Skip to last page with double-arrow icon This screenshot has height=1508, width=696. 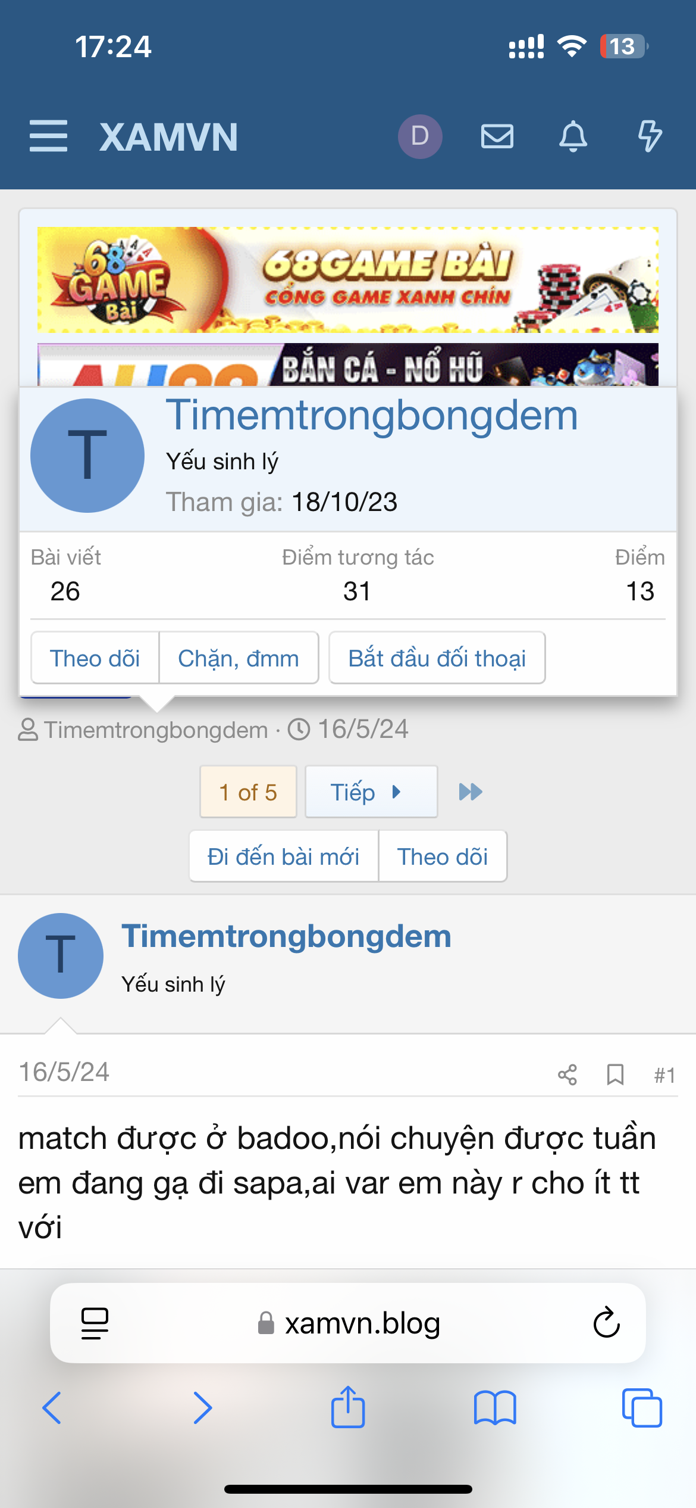[x=469, y=792]
